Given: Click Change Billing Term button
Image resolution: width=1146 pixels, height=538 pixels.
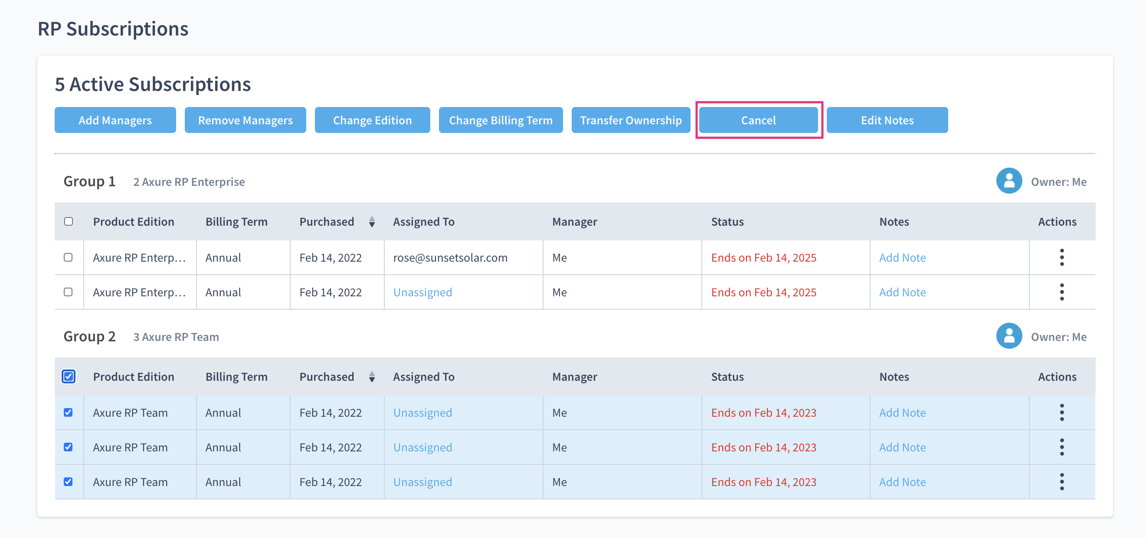Looking at the screenshot, I should [x=501, y=120].
